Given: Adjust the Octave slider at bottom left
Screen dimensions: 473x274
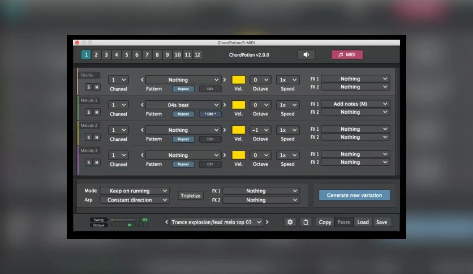Looking at the screenshot, I should point(130,225).
